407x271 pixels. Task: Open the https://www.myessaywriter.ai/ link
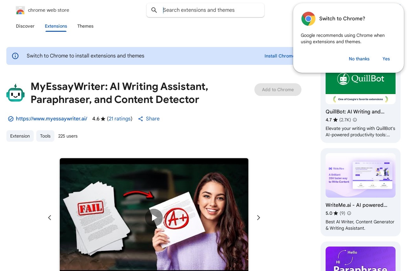tap(52, 119)
